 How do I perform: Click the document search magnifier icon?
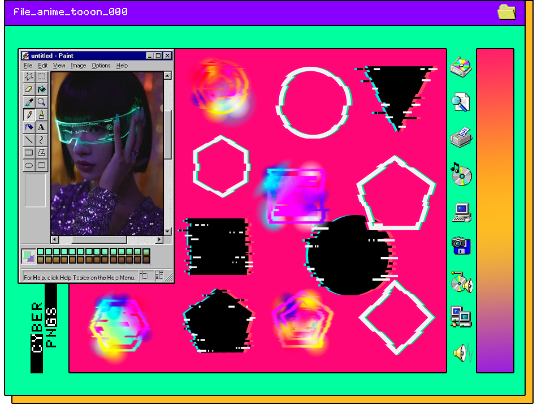point(461,102)
